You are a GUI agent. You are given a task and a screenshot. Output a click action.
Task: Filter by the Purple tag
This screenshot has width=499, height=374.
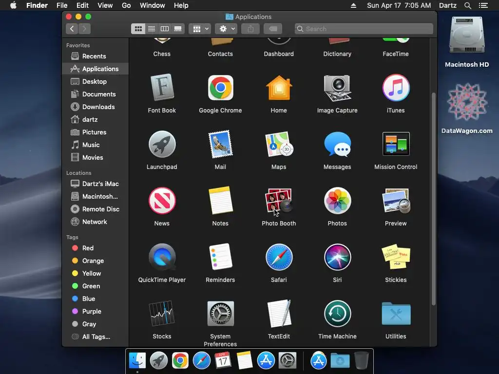click(95, 311)
